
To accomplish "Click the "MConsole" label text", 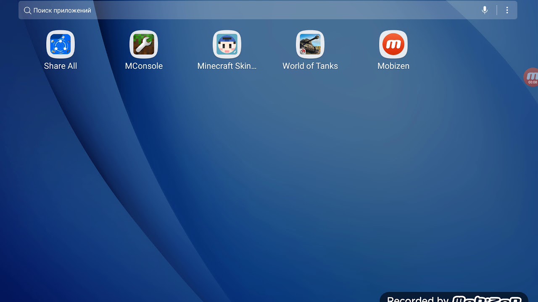I will (x=144, y=66).
